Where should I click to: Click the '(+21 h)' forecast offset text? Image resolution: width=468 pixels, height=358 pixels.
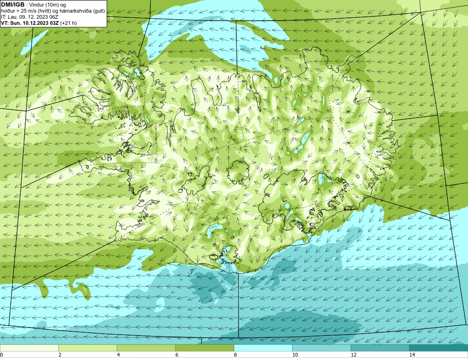click(x=68, y=23)
